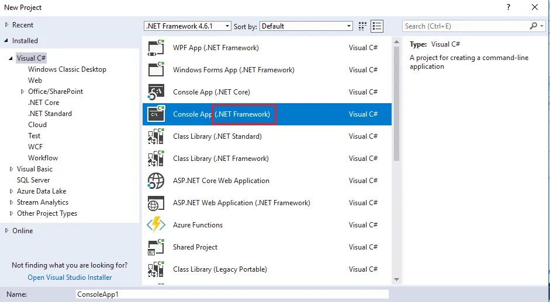Select the Test category

click(x=34, y=136)
